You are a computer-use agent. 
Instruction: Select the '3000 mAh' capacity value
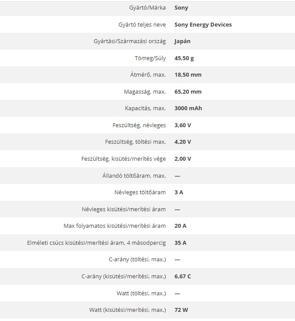188,108
